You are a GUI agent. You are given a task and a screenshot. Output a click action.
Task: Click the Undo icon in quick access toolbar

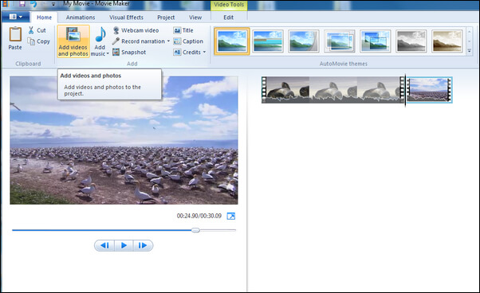[33, 4]
